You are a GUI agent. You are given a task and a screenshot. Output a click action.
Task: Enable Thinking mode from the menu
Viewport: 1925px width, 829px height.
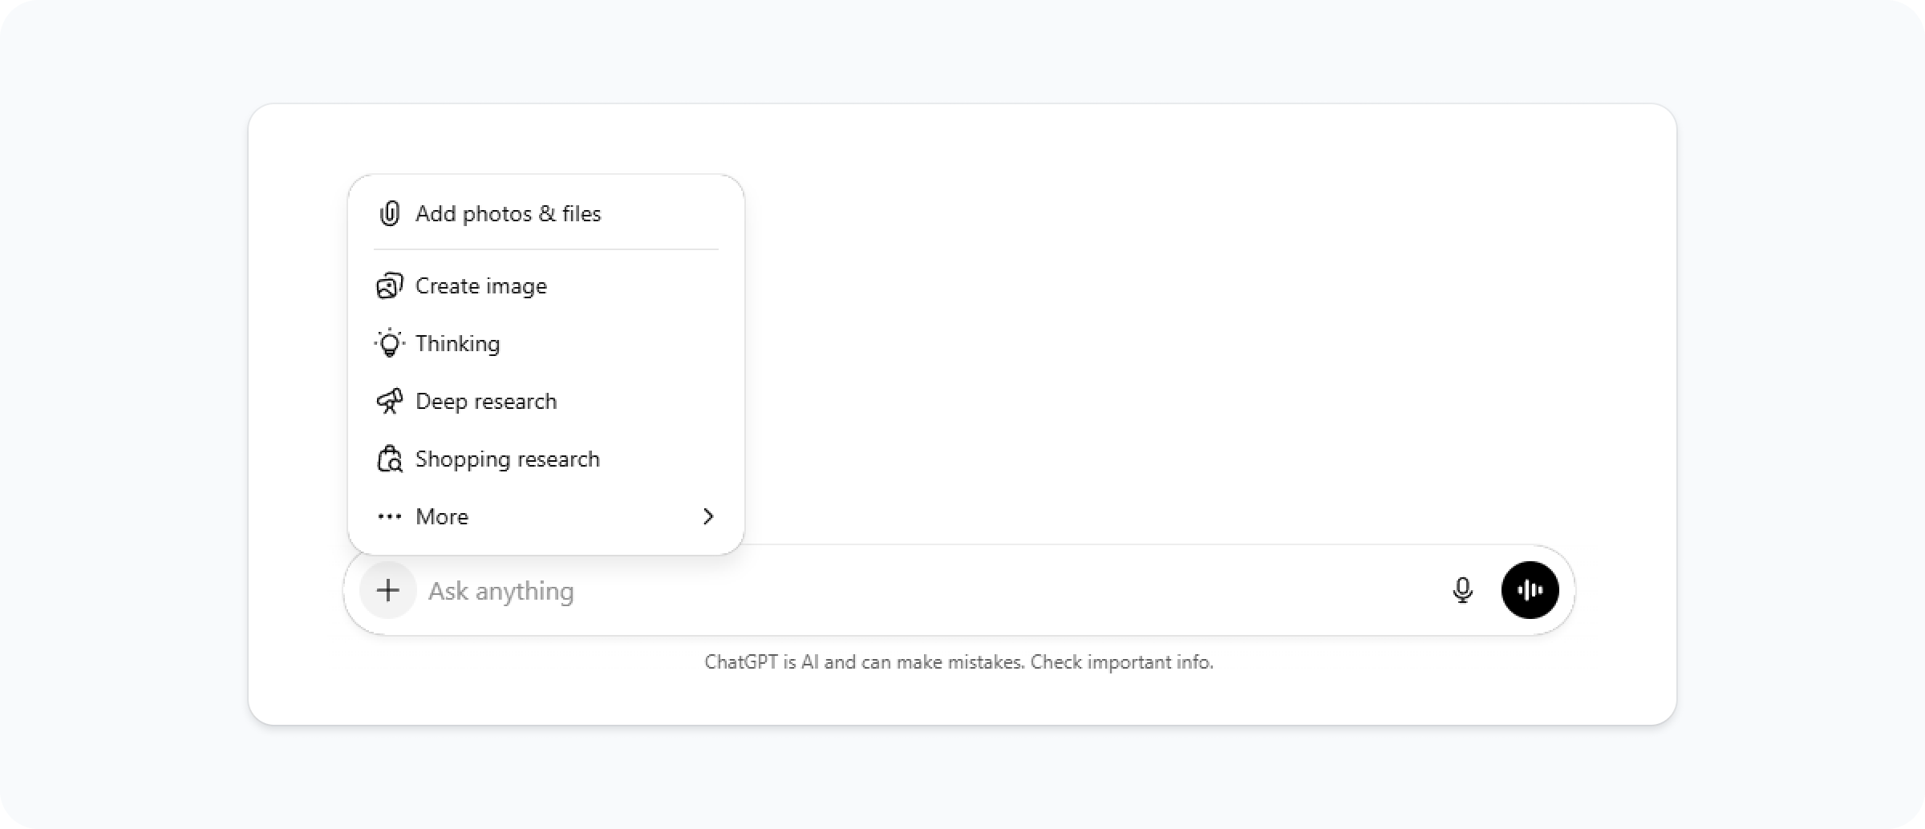[x=457, y=343]
